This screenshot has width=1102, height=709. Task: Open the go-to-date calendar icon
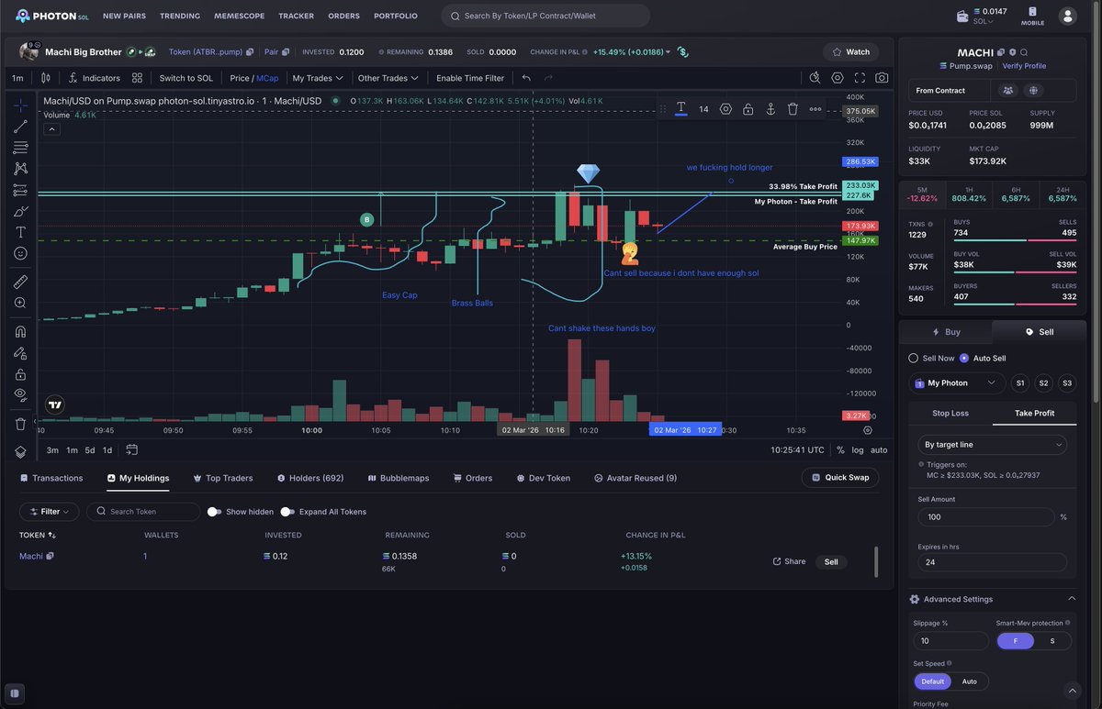click(132, 449)
